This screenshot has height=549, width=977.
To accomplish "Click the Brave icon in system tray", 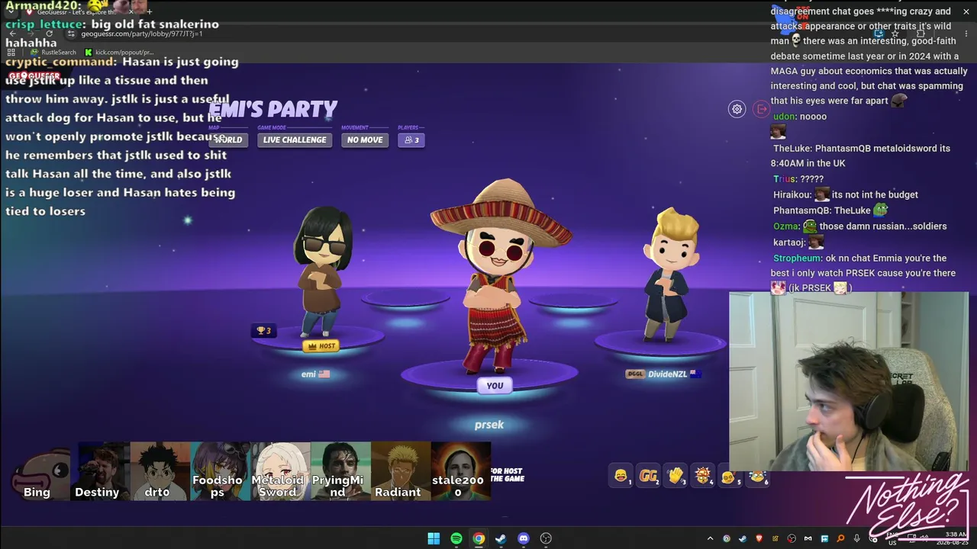I will click(x=759, y=539).
